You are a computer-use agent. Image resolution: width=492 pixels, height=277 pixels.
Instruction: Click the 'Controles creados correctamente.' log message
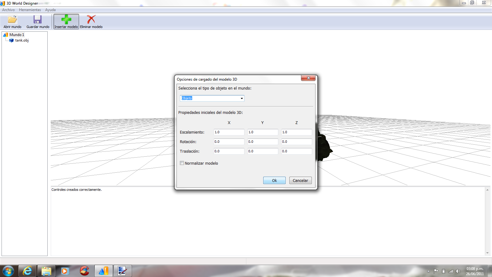pyautogui.click(x=77, y=190)
